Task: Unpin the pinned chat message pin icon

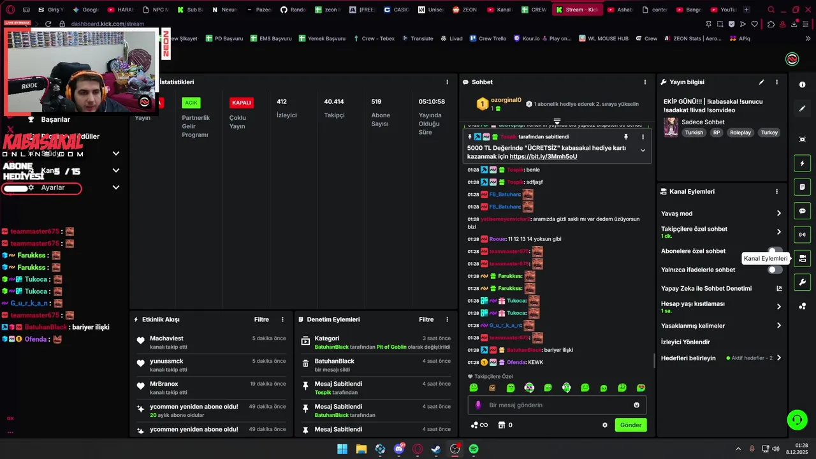Action: [626, 137]
